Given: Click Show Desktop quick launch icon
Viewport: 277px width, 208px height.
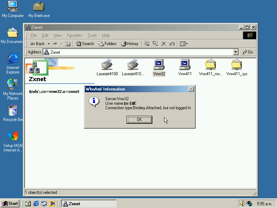Looking at the screenshot, I should [28, 204].
